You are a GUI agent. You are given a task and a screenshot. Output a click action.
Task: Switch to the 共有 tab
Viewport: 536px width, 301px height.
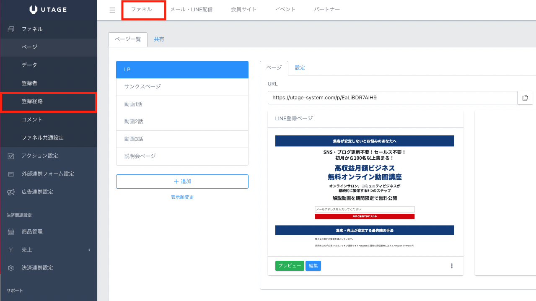(x=159, y=39)
